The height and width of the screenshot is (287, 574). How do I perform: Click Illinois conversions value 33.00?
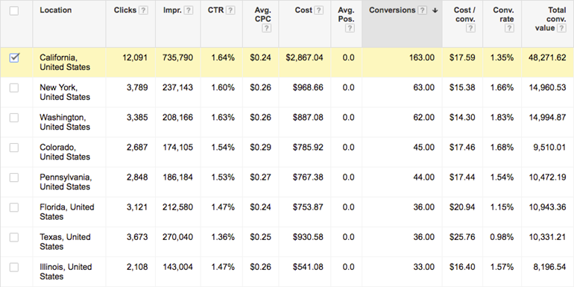[424, 268]
